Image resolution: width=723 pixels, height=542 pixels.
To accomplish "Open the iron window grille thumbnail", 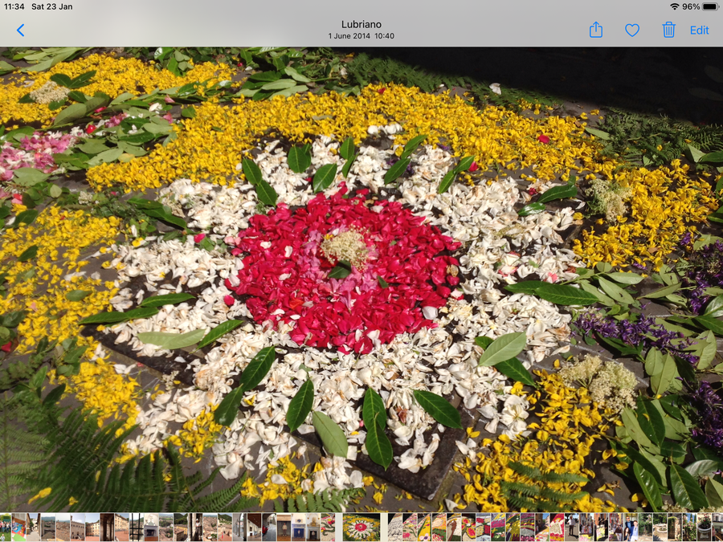I will click(x=137, y=528).
